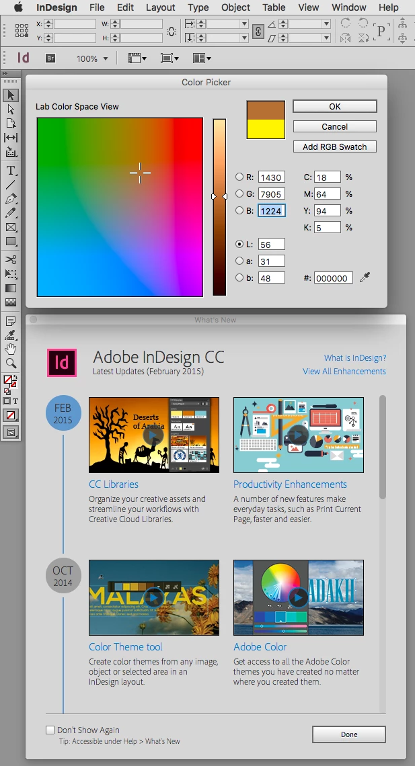Click the Screen Mode button in toolbar
The height and width of the screenshot is (766, 415).
tap(11, 431)
